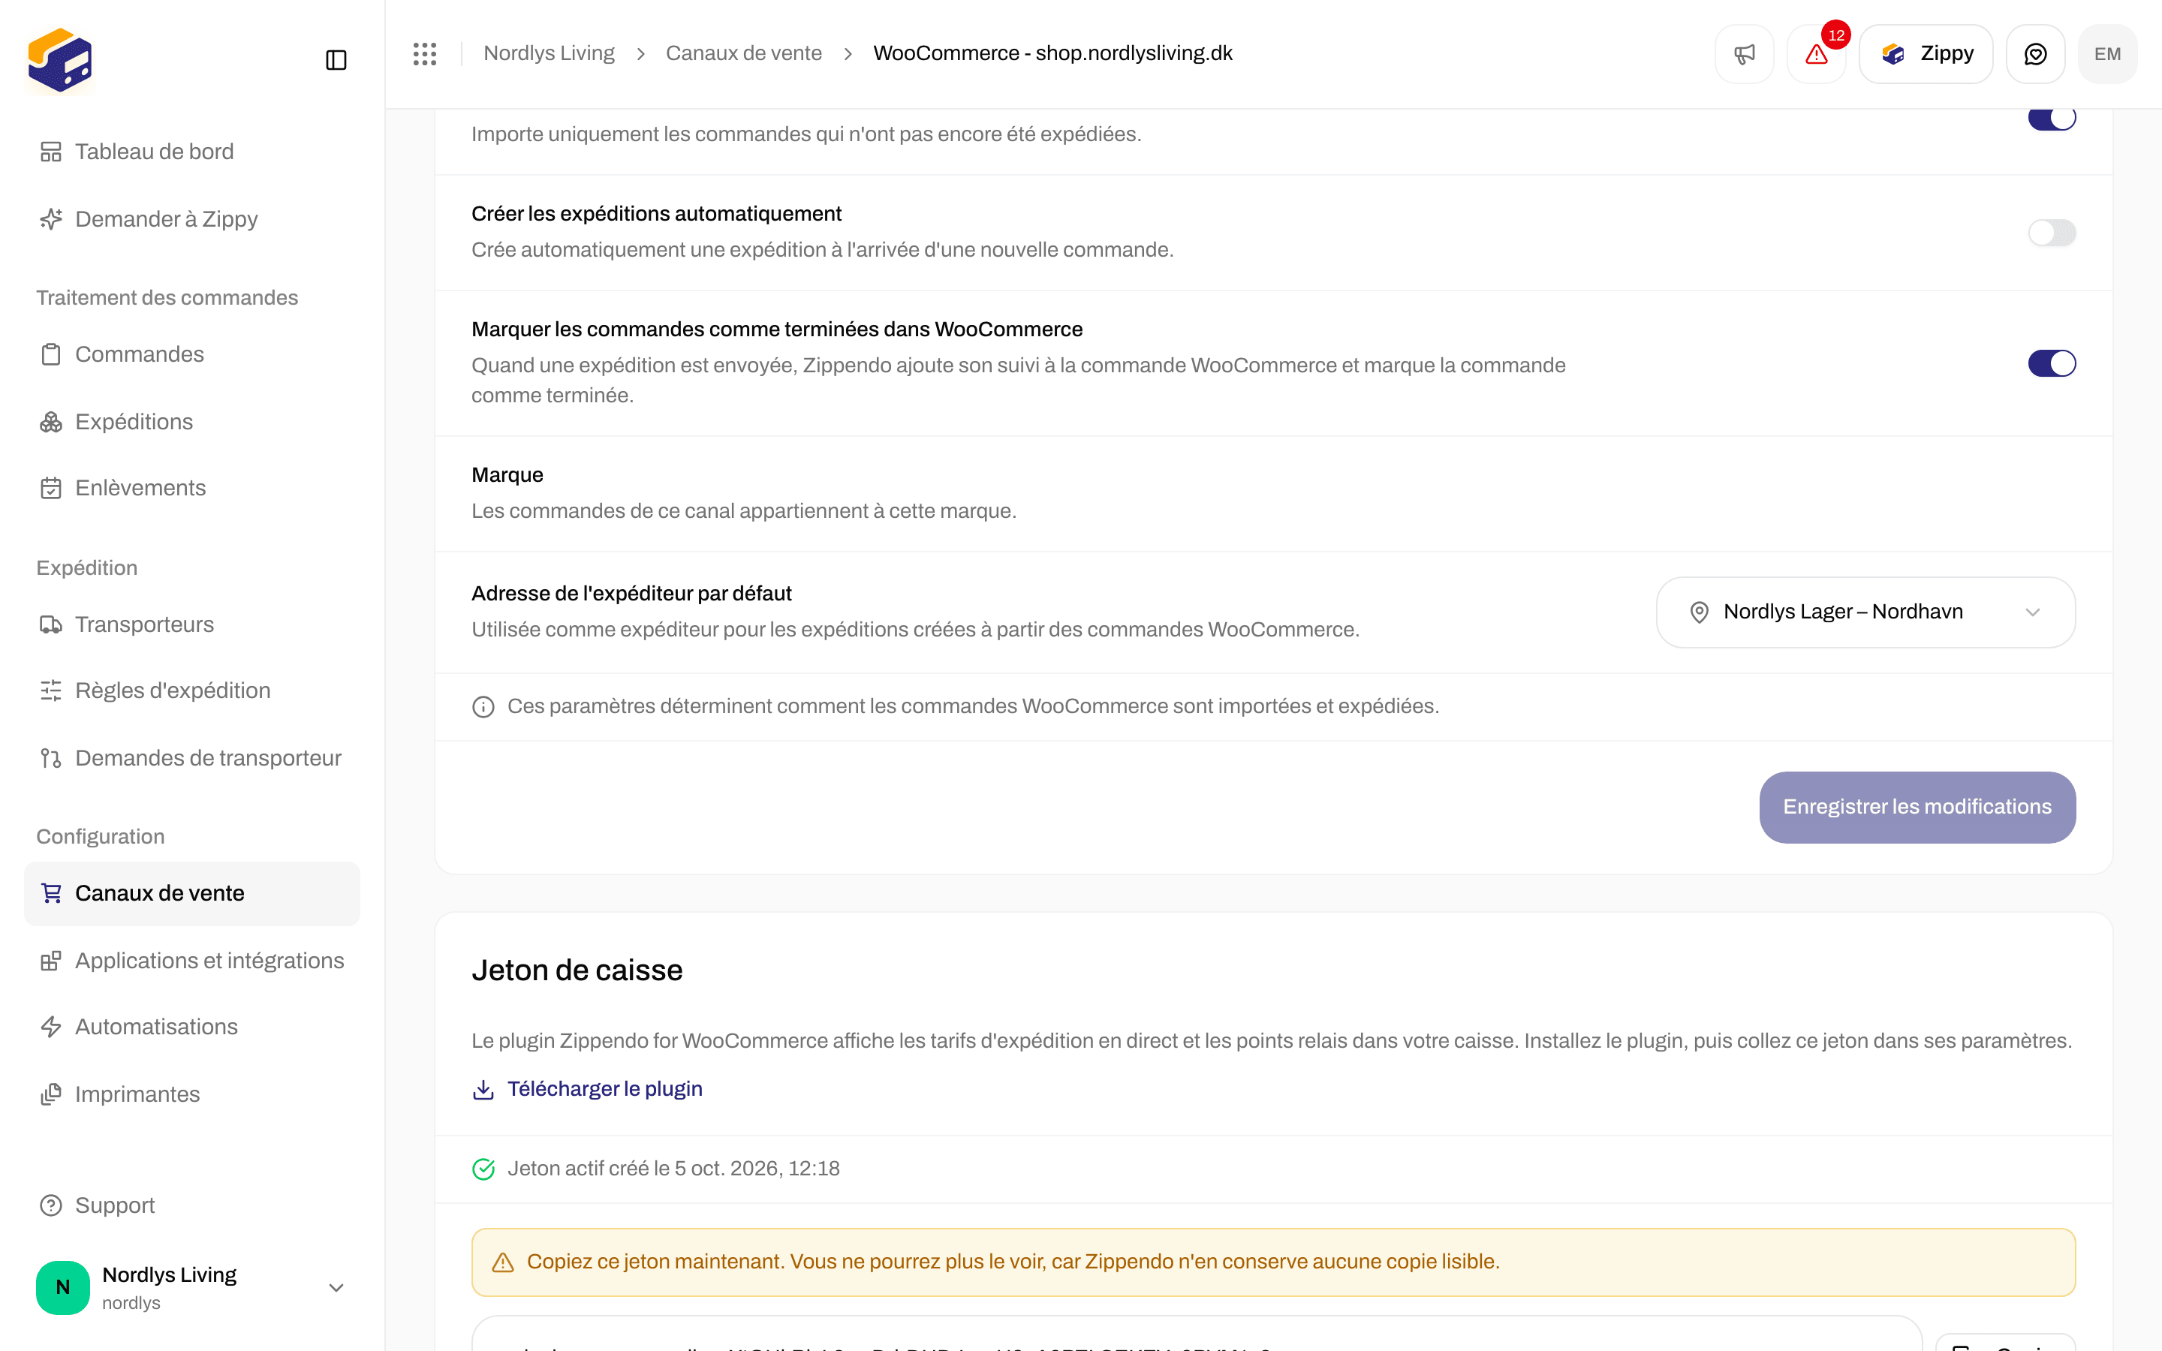
Task: Open alerts with 12 badge
Action: [1816, 53]
